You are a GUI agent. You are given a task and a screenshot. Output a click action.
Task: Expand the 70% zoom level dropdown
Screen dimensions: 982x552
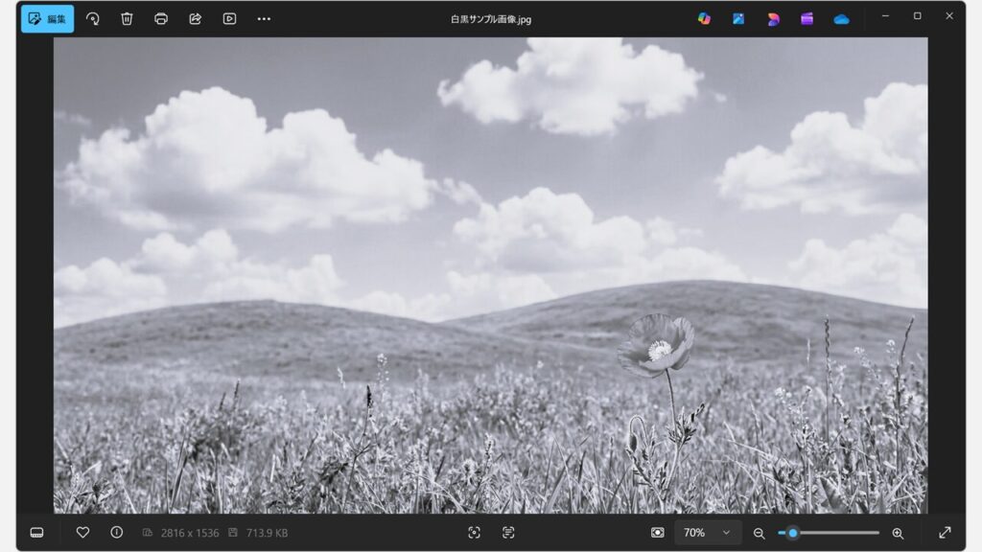point(708,532)
